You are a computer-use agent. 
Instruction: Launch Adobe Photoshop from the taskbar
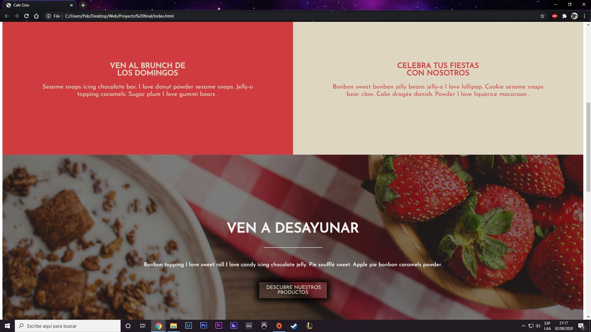pyautogui.click(x=203, y=326)
